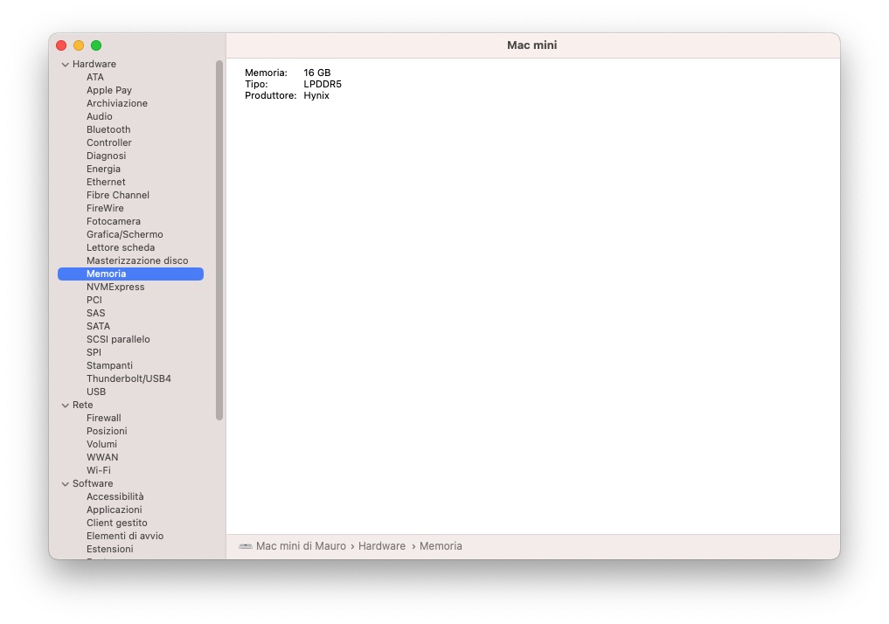Click the Hardware section heading
889x624 pixels.
(94, 64)
